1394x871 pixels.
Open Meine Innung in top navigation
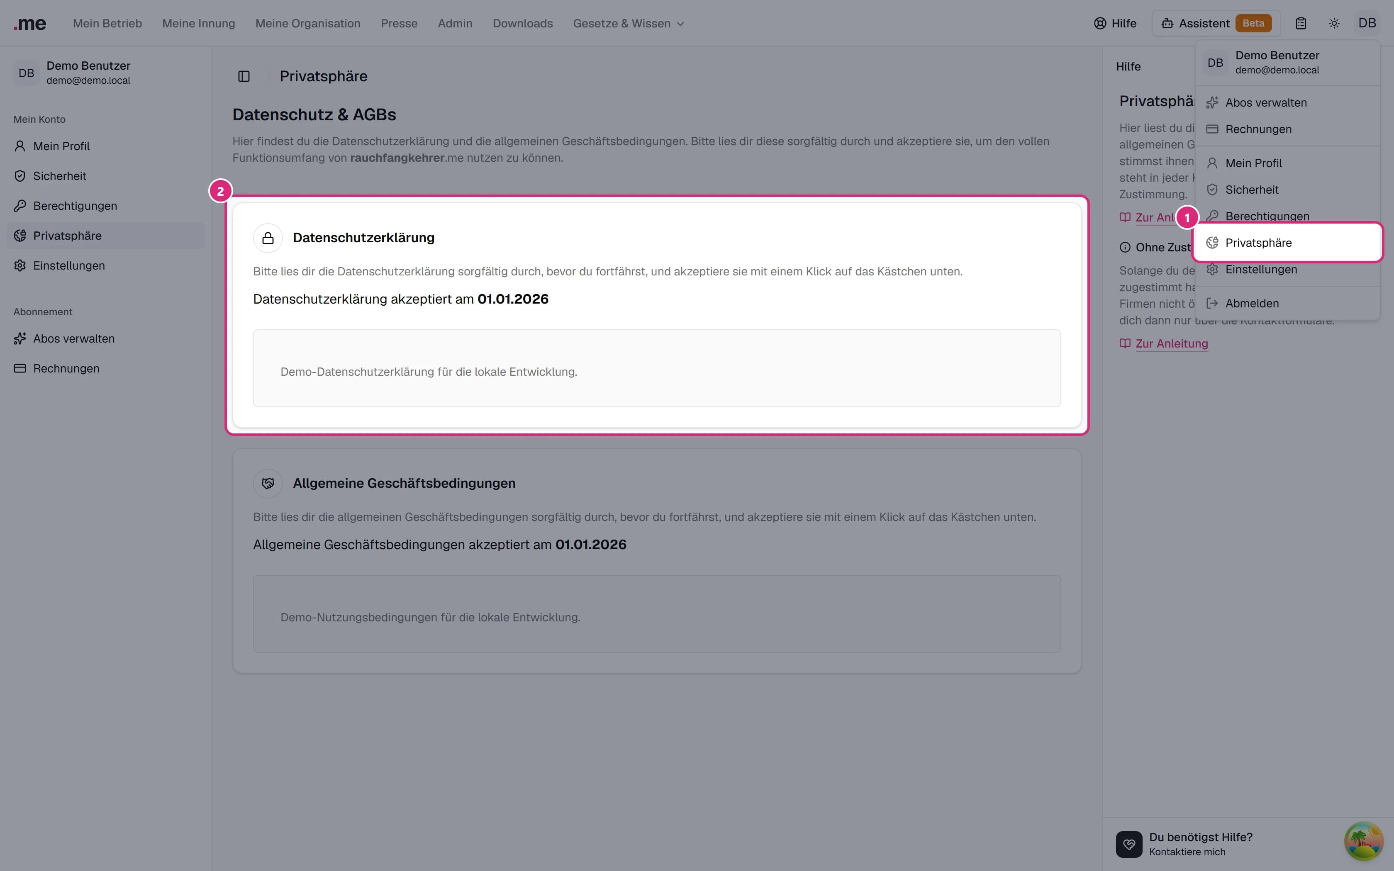pyautogui.click(x=199, y=24)
